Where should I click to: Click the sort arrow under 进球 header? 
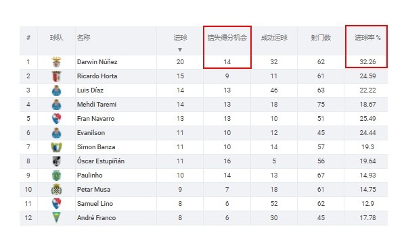pos(180,49)
